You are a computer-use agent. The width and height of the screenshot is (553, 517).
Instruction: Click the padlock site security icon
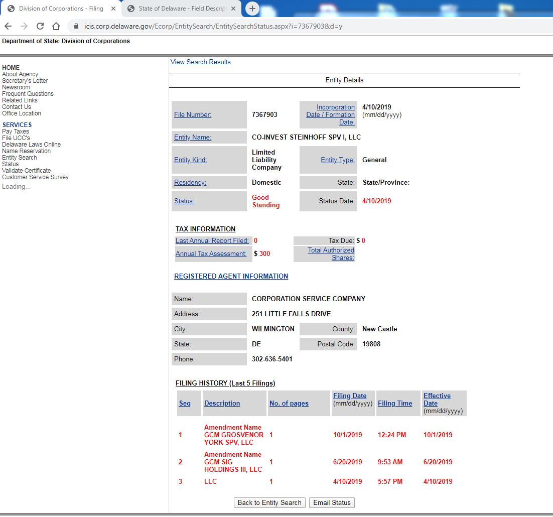[76, 26]
